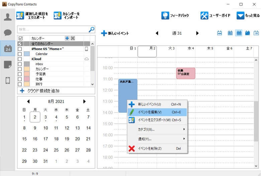
Task: Click the pink swatch beside 仕事
Action: tap(27, 79)
